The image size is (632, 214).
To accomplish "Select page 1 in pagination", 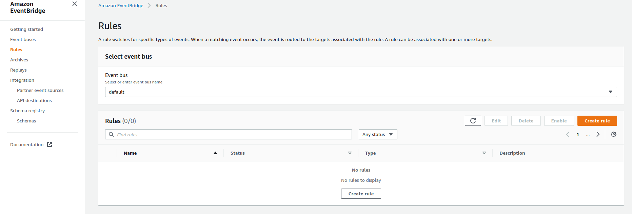I will coord(578,134).
